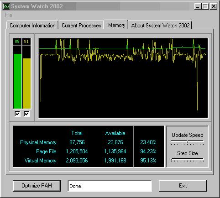Click Physical Memory total 97,756
The image size is (220, 198).
point(77,142)
